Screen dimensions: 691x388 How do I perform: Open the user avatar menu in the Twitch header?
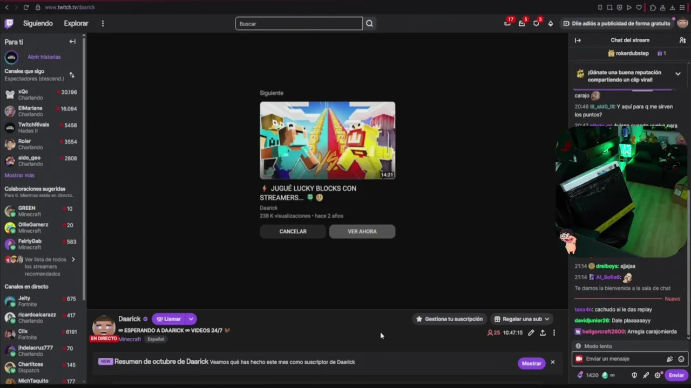[682, 23]
